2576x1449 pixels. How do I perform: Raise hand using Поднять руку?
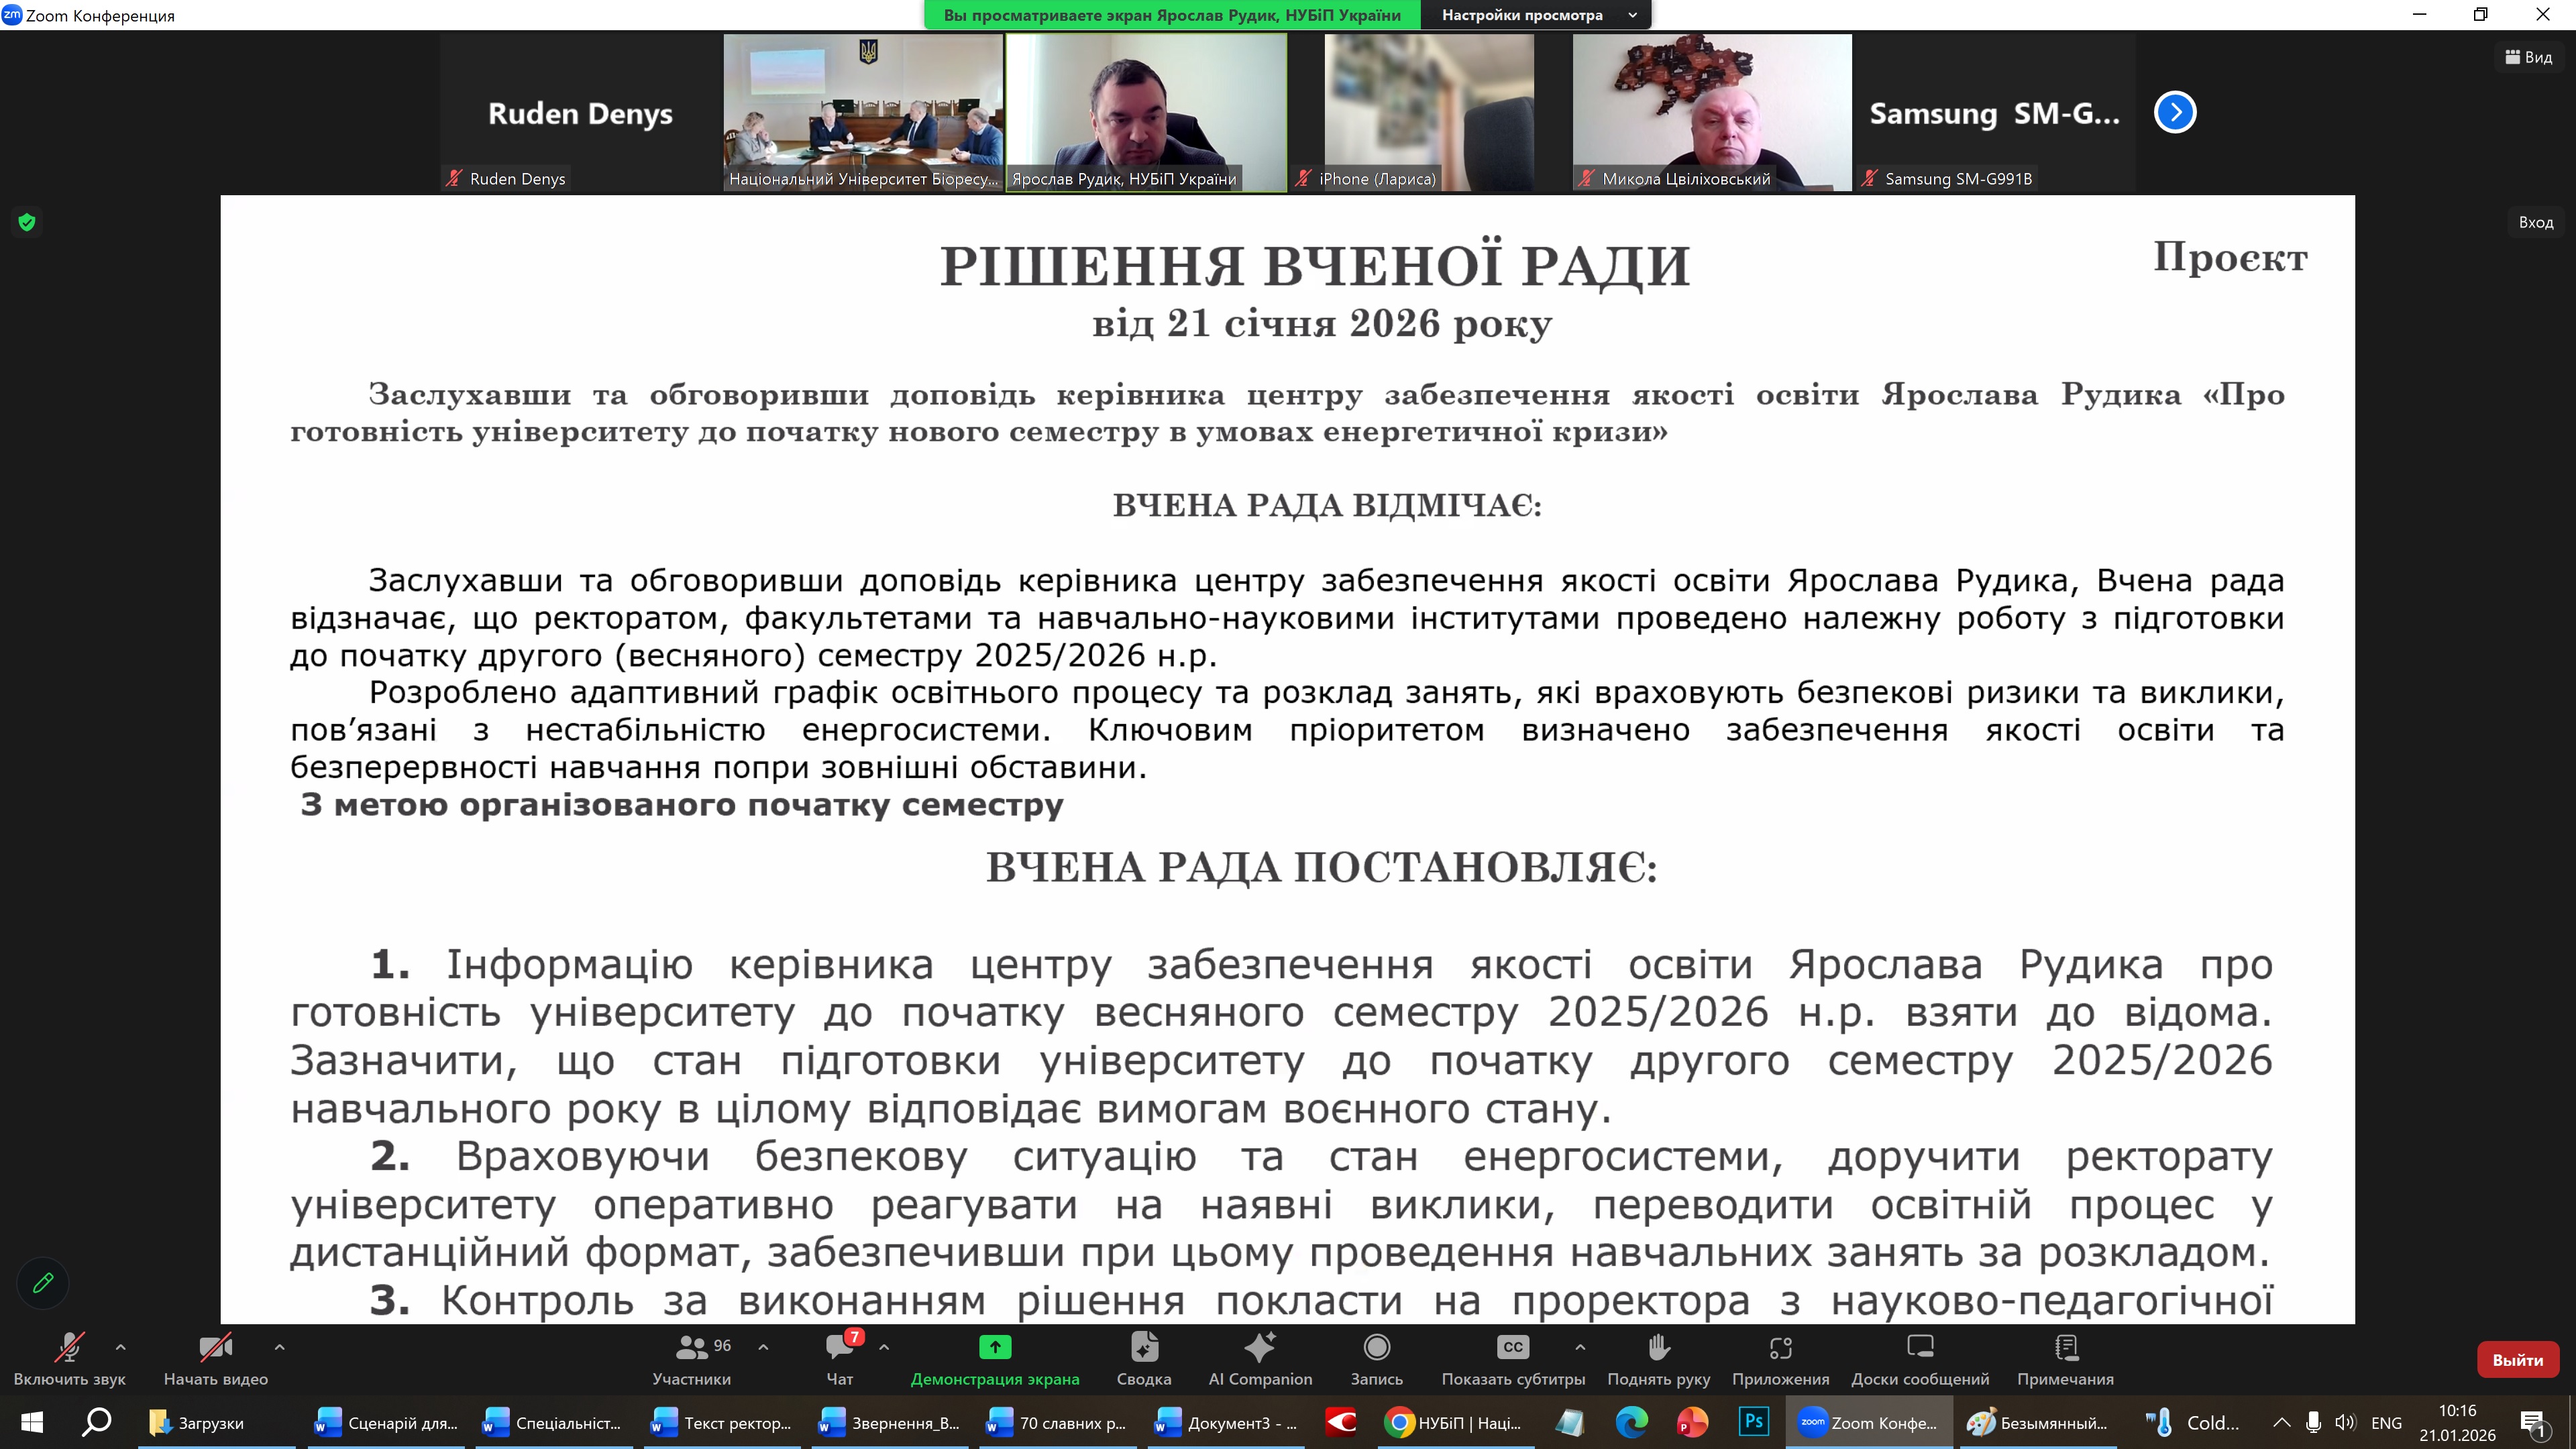(x=1658, y=1348)
